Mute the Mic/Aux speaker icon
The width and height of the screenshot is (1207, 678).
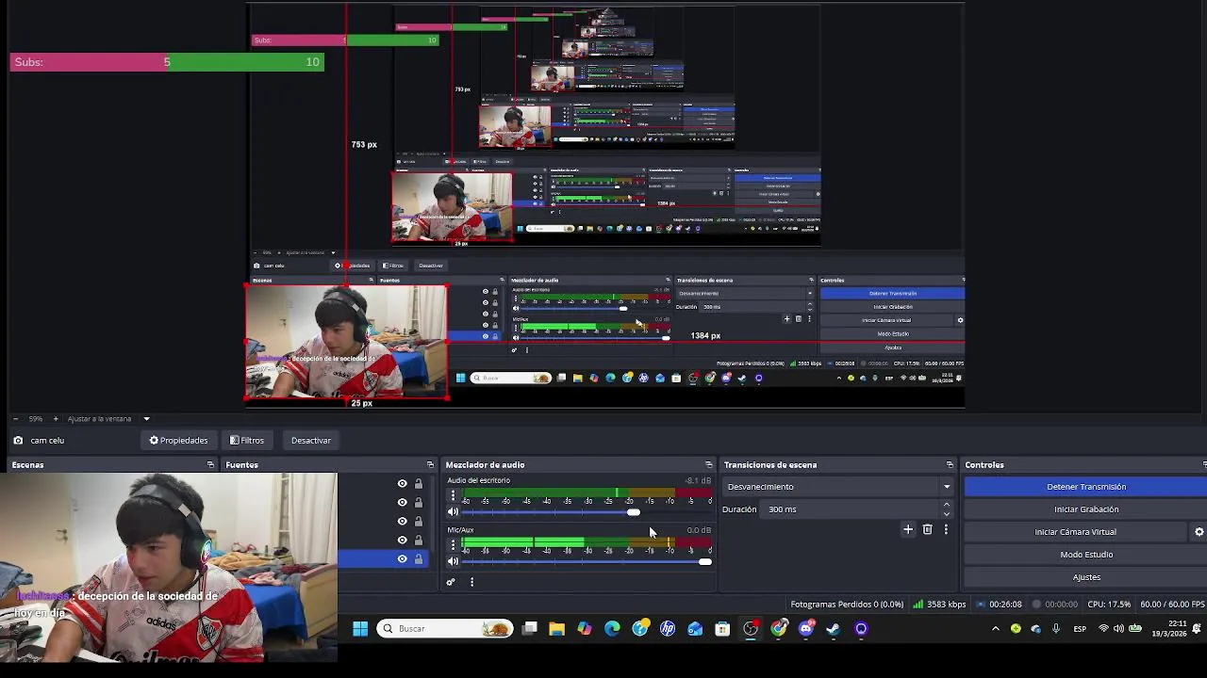[453, 561]
